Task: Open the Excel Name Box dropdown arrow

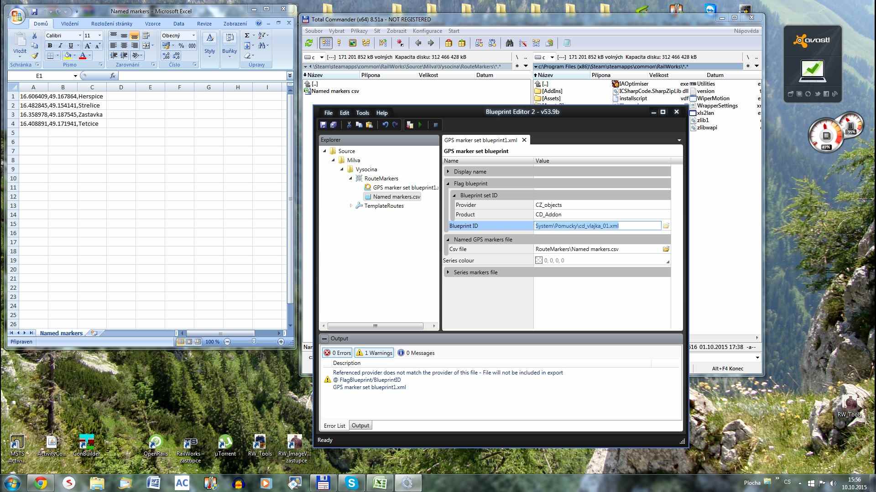Action: pyautogui.click(x=75, y=76)
